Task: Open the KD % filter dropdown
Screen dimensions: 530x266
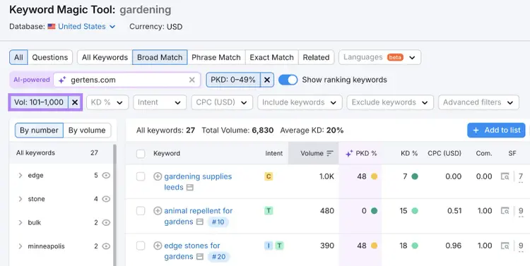Action: click(x=107, y=102)
